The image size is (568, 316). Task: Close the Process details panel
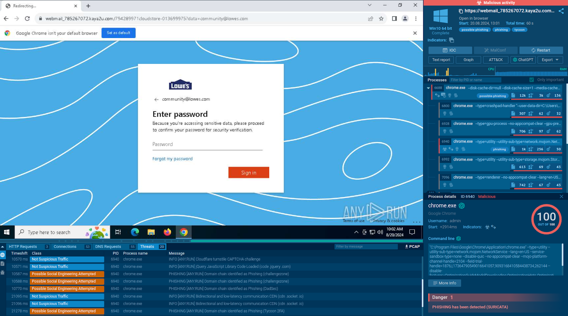[561, 196]
